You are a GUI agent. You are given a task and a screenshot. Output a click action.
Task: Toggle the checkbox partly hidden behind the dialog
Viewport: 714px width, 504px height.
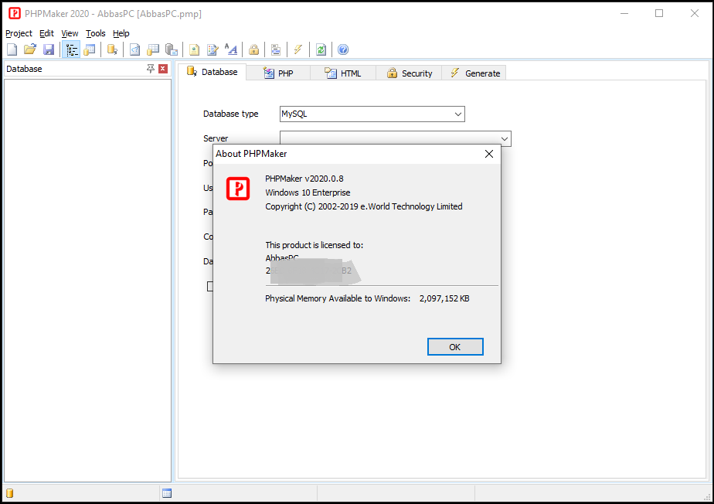point(210,286)
